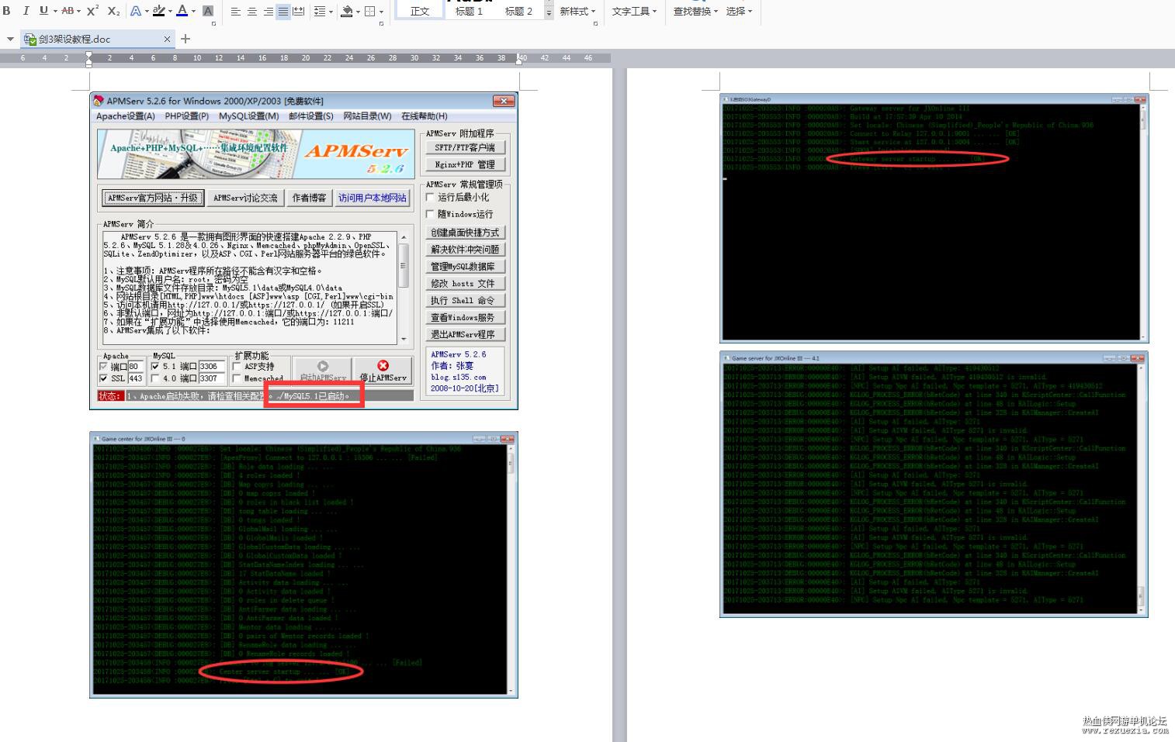The image size is (1175, 742).
Task: Apply underline to text
Action: [x=43, y=11]
